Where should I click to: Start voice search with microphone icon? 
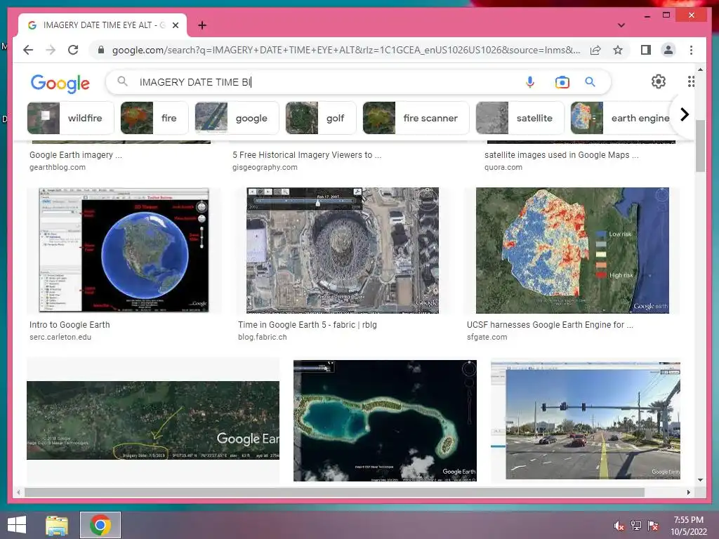(x=530, y=82)
